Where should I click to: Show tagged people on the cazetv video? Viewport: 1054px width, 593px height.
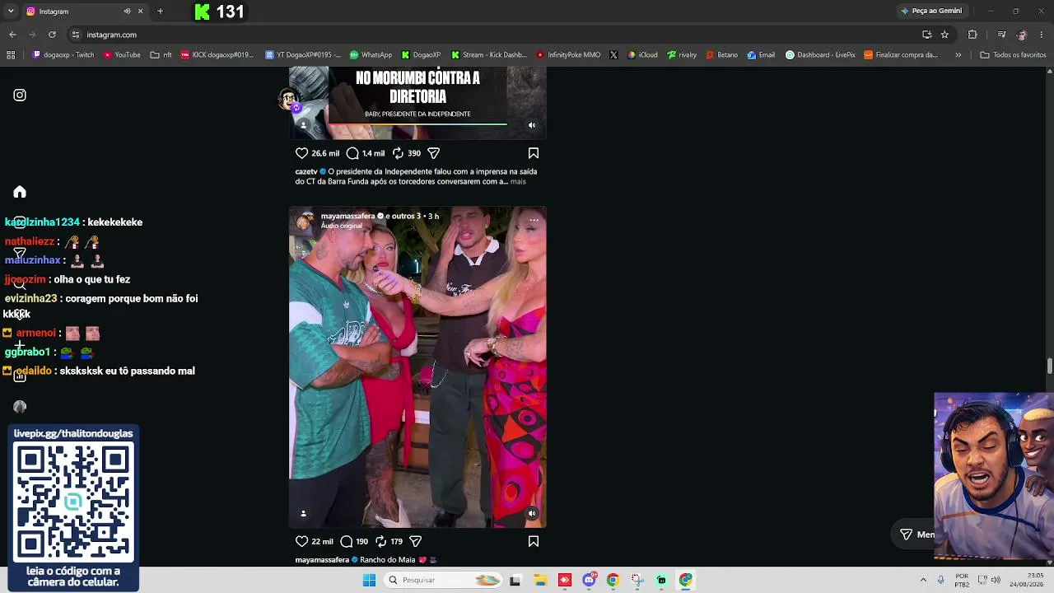point(303,125)
